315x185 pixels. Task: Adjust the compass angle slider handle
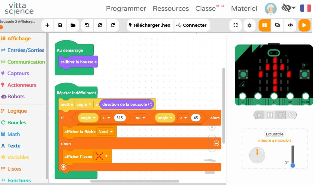pyautogui.click(x=293, y=165)
